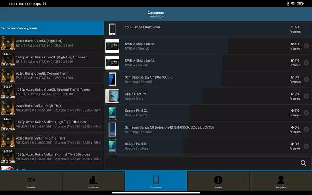Expand Apple iPad Pro result arrow
Viewport: 312px width, 195px height.
pos(306,96)
